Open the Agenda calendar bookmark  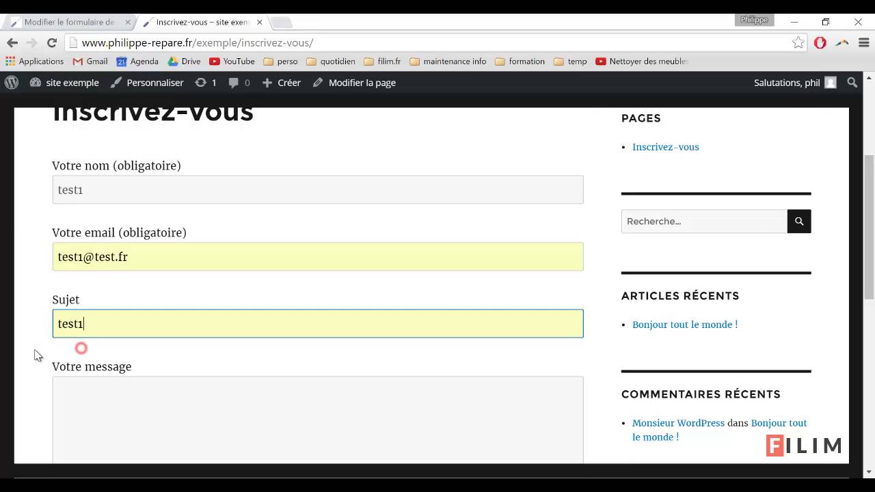pos(137,61)
